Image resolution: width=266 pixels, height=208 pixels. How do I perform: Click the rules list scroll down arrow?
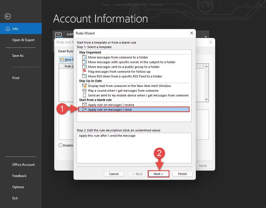(206, 100)
